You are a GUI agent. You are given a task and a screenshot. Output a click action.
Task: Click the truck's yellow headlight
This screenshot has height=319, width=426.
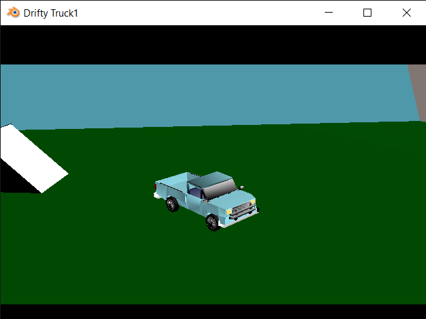[x=228, y=211]
